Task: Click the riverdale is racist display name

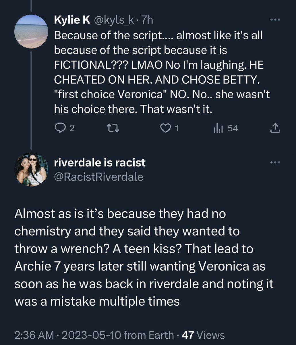Action: click(x=100, y=163)
